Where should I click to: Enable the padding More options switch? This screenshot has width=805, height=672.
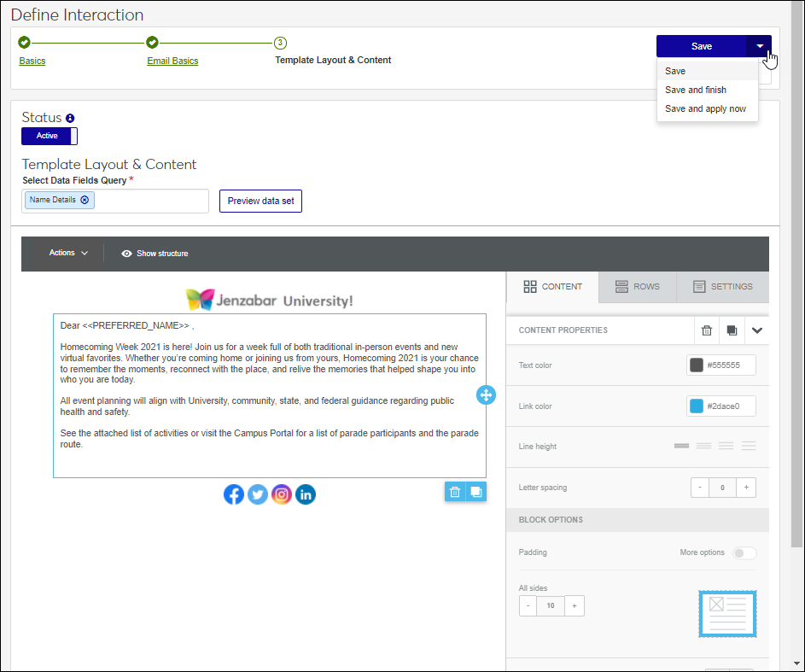tap(744, 552)
